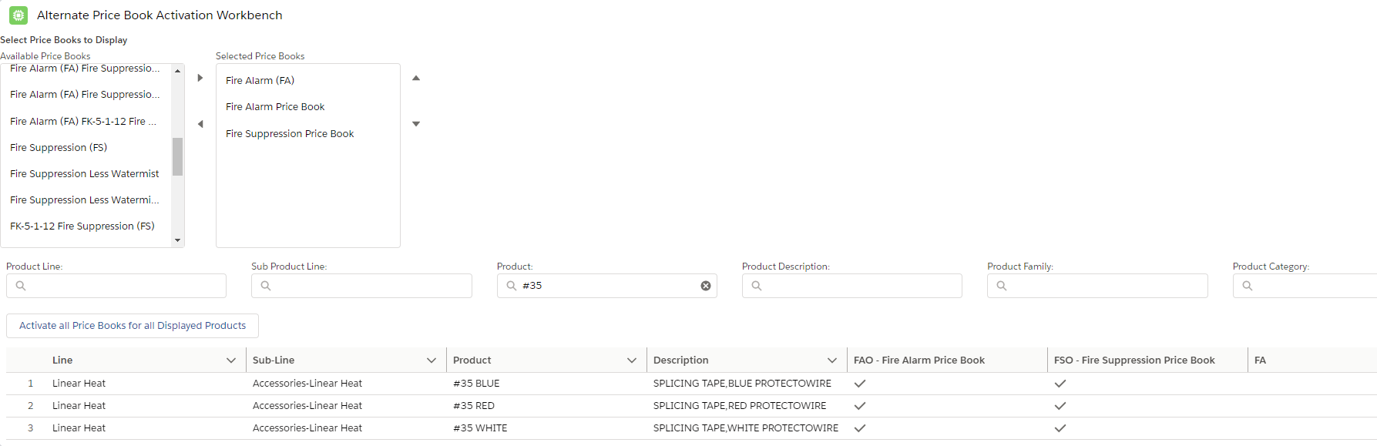Select Fire Suppression Price Book in selected list
1377x446 pixels.
coord(290,133)
